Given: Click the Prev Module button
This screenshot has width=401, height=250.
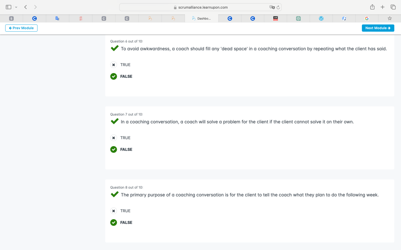Looking at the screenshot, I should click(x=21, y=28).
